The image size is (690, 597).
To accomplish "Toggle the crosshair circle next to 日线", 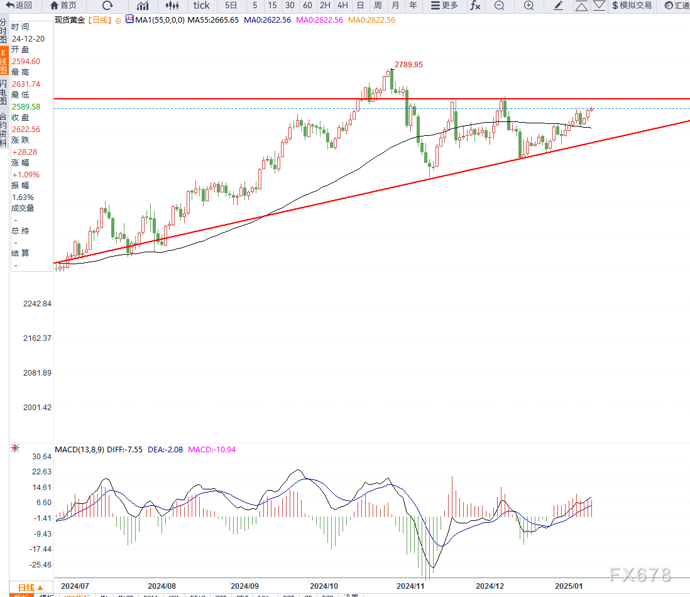I will click(x=118, y=20).
